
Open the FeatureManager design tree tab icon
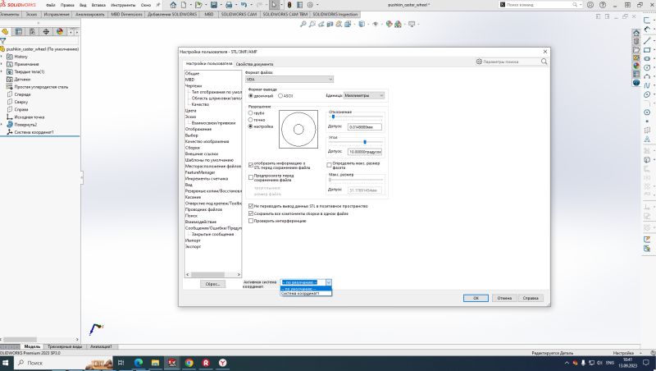point(5,32)
